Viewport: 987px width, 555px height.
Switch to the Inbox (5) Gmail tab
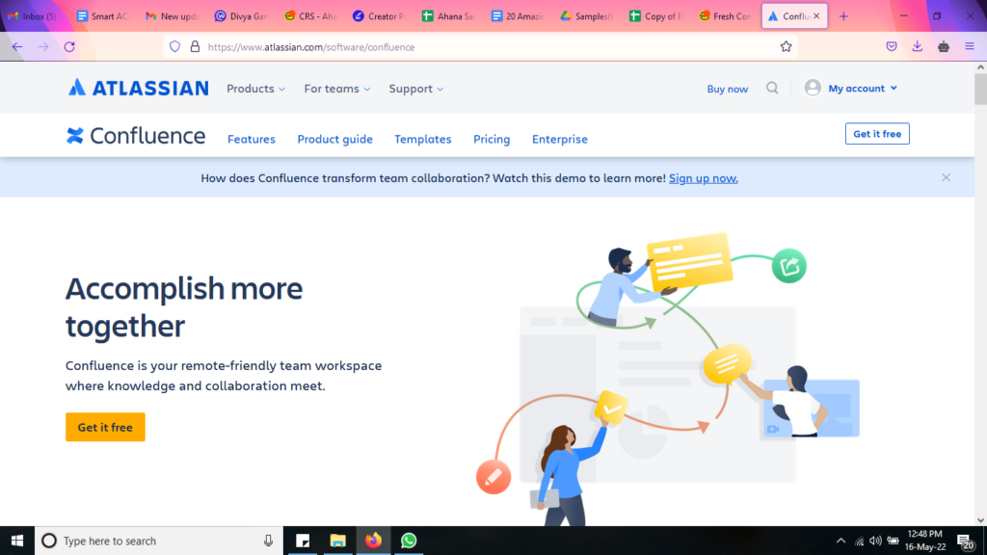[x=32, y=16]
